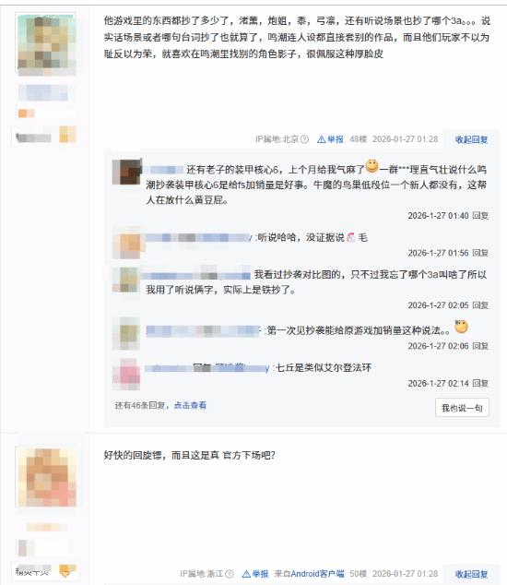
Task: Click the report icon on floor 48 post
Action: click(321, 139)
